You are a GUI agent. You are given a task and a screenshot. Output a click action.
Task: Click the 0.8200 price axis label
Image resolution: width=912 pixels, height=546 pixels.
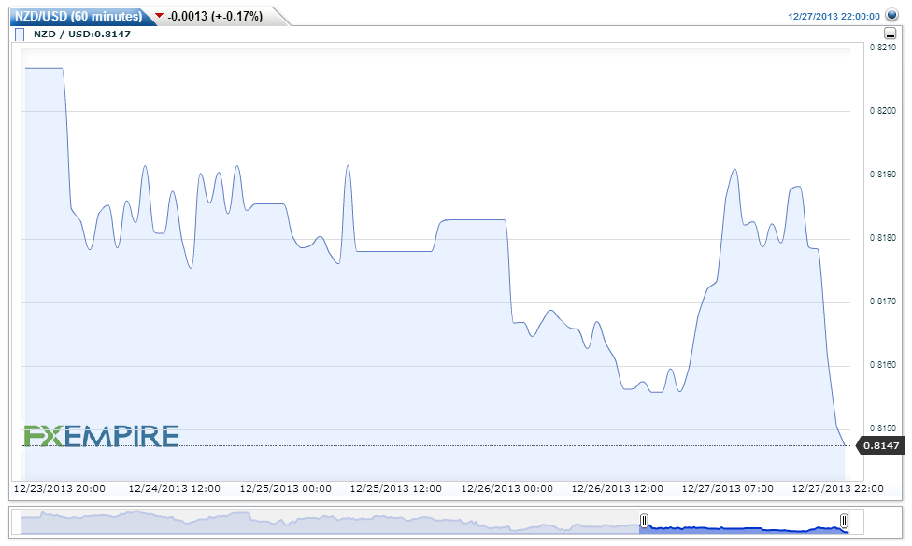coord(883,111)
